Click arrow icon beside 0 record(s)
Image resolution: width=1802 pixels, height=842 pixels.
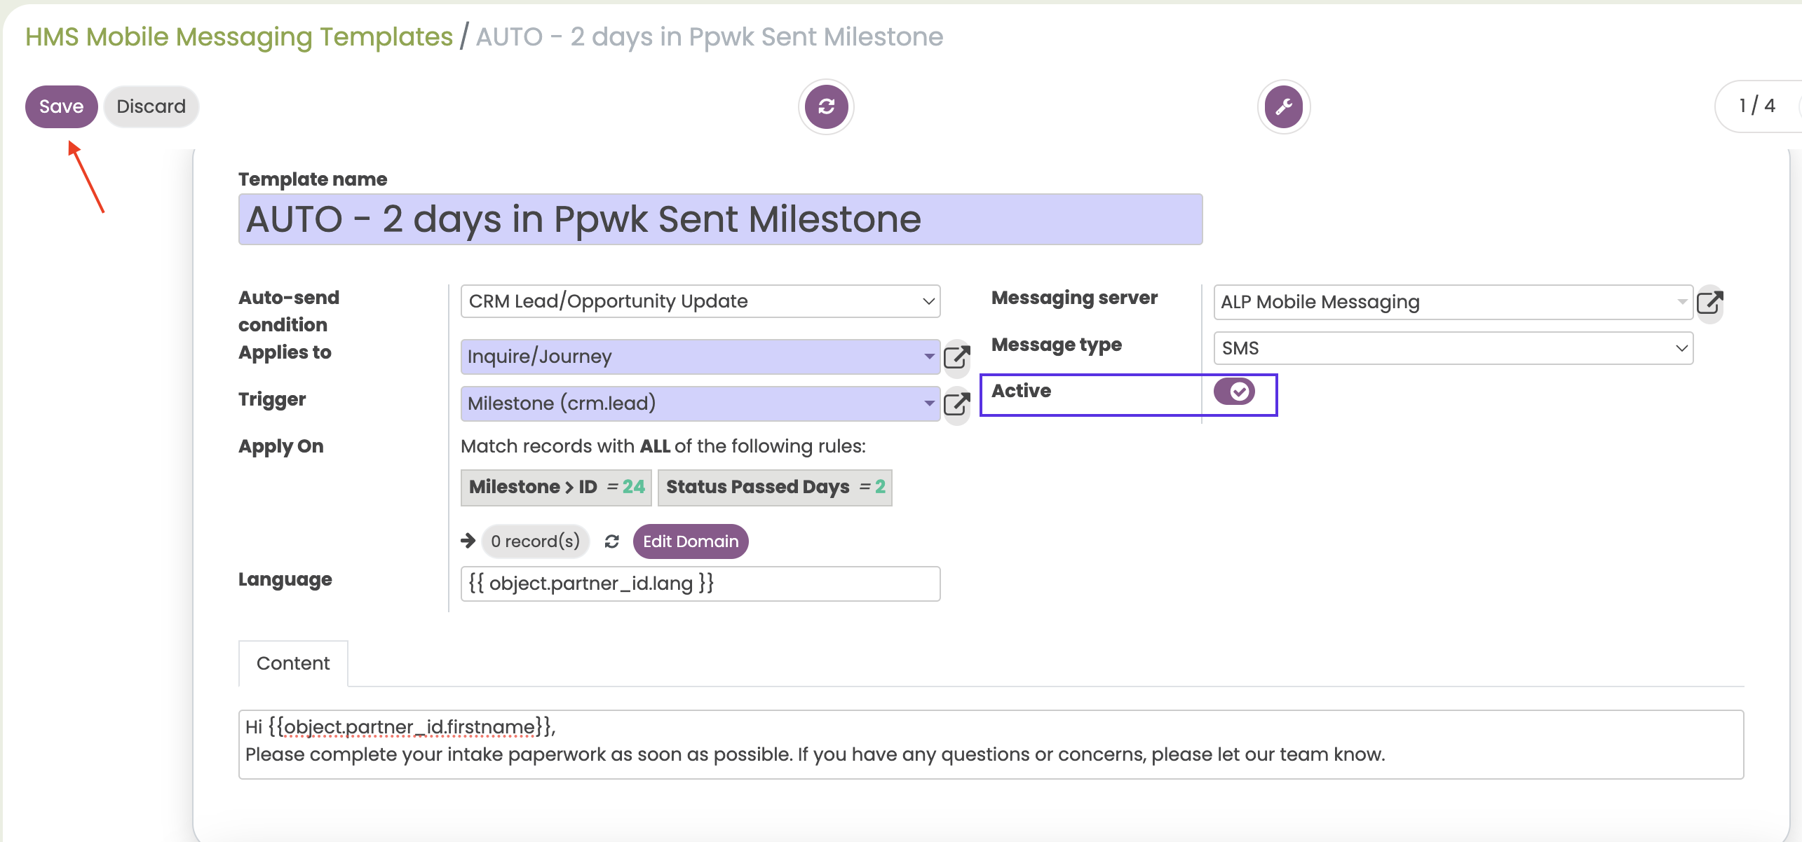click(468, 541)
